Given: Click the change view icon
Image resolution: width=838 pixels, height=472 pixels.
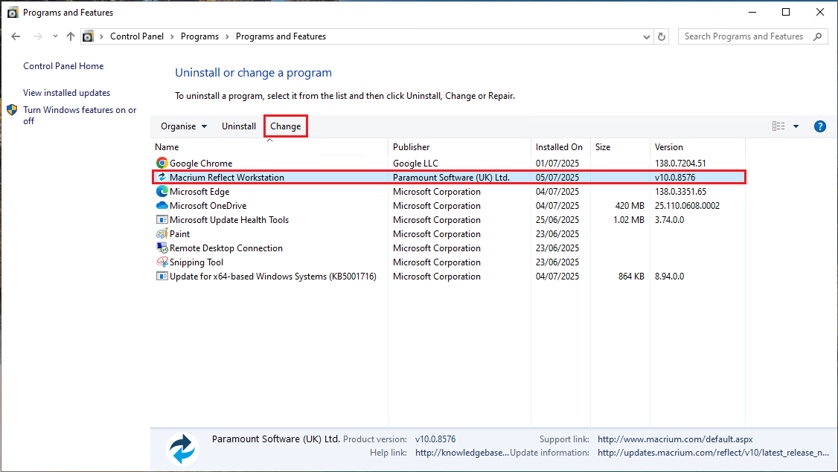Looking at the screenshot, I should (x=778, y=126).
